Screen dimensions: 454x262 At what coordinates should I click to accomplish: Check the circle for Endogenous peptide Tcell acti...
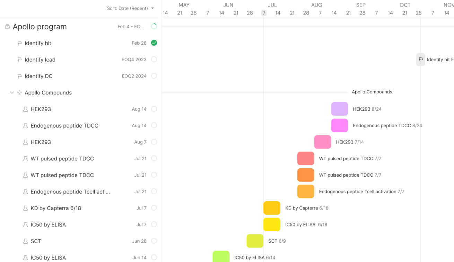click(x=154, y=191)
